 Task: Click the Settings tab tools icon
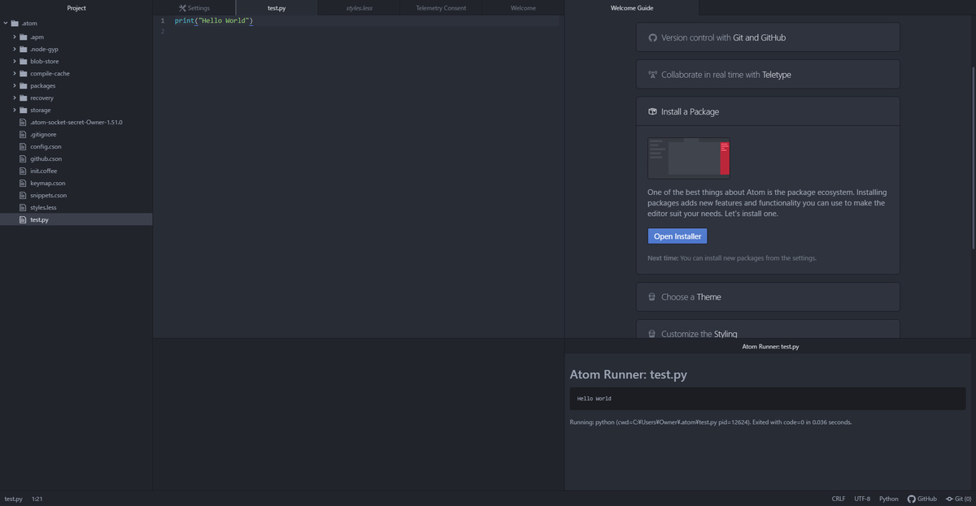(182, 8)
